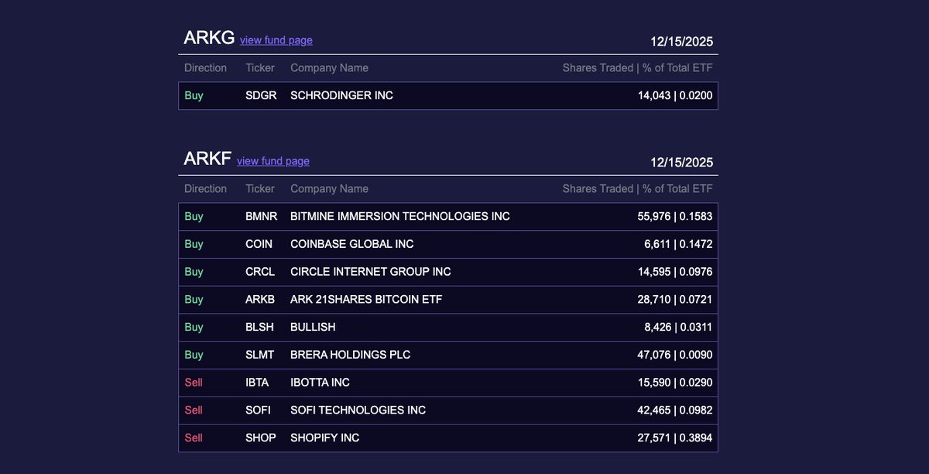The width and height of the screenshot is (929, 474).
Task: Select the CRCL ticker symbol
Action: point(260,272)
